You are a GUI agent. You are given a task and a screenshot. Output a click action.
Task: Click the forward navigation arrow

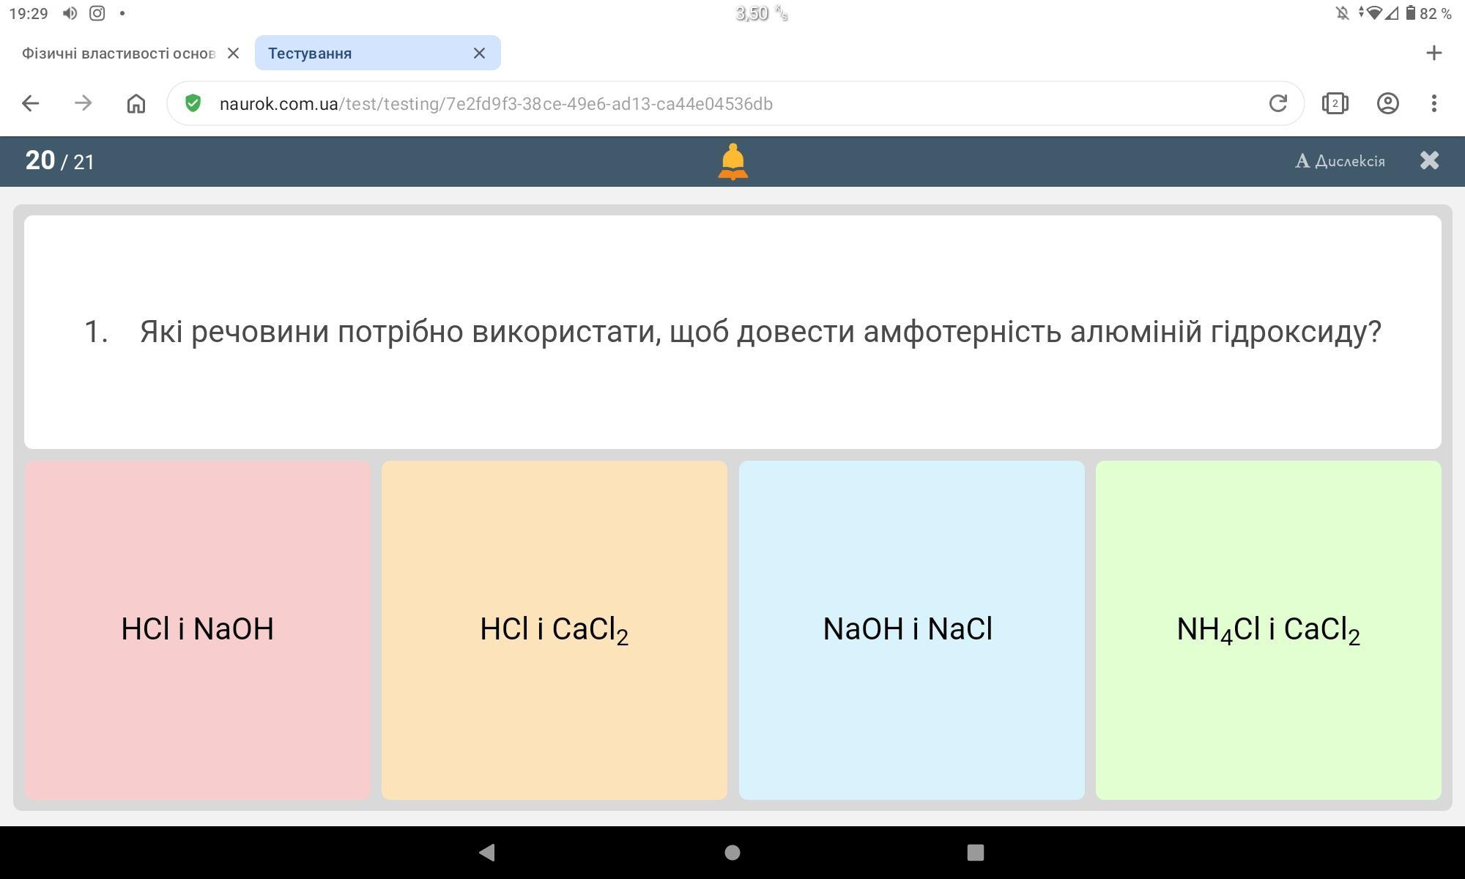click(x=83, y=103)
